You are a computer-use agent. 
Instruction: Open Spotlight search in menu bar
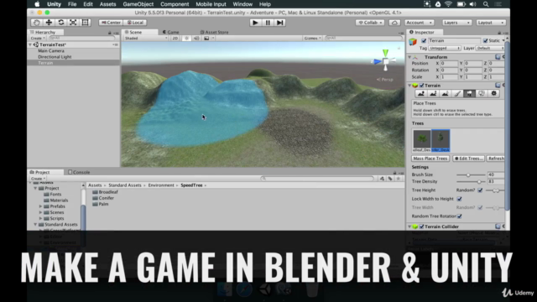tap(486, 4)
